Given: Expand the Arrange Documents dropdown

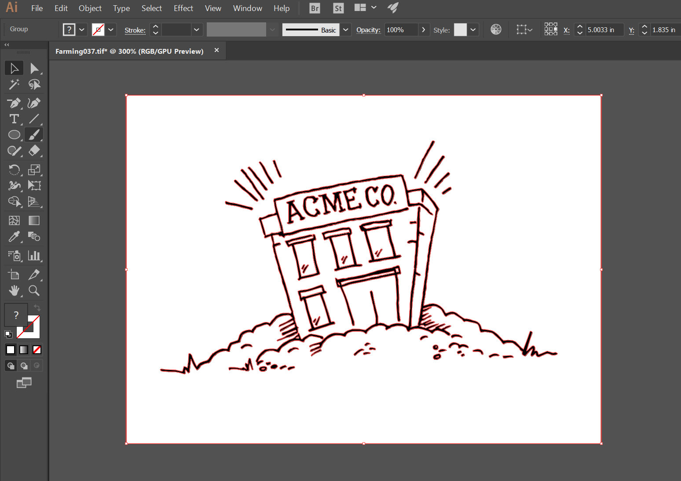Looking at the screenshot, I should tap(373, 7).
